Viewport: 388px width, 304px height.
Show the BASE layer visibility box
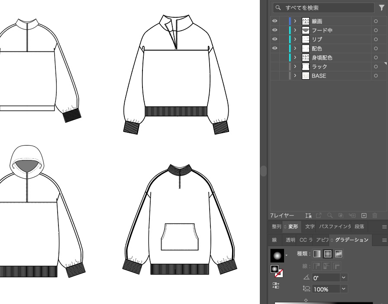[275, 76]
